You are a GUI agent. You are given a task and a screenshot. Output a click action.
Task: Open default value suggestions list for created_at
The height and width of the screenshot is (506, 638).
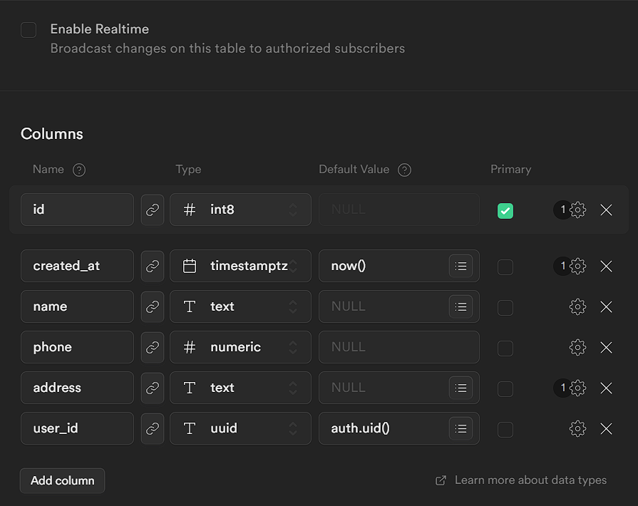tap(461, 266)
